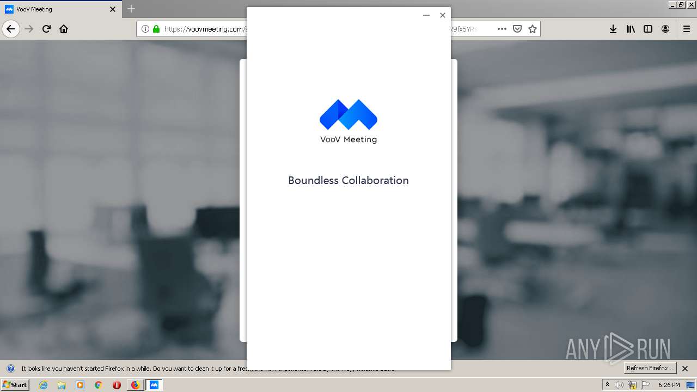Open media player from taskbar

80,385
